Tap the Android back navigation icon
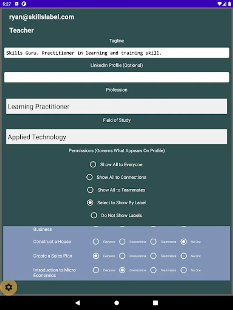Image resolution: width=233 pixels, height=310 pixels. tap(78, 303)
